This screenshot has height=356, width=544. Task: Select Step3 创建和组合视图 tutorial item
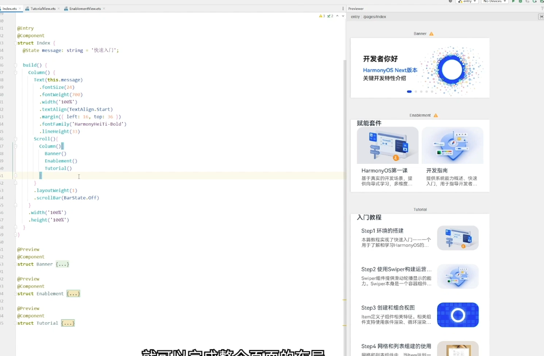point(420,315)
